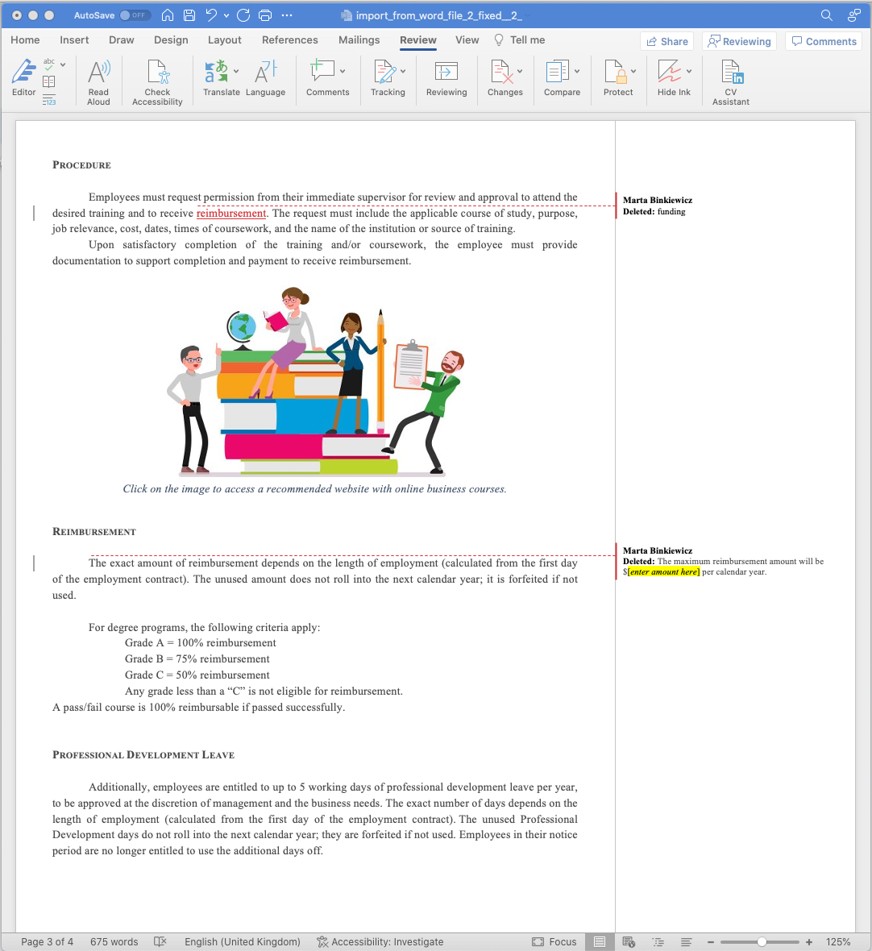The image size is (872, 951).
Task: Click the Share button
Action: (666, 41)
